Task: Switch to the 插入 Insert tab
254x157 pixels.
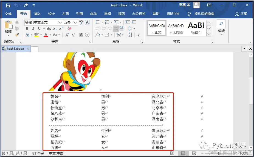Action: (37, 14)
